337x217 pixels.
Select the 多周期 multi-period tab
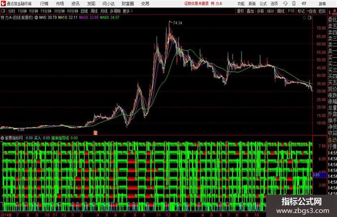pyautogui.click(x=115, y=11)
